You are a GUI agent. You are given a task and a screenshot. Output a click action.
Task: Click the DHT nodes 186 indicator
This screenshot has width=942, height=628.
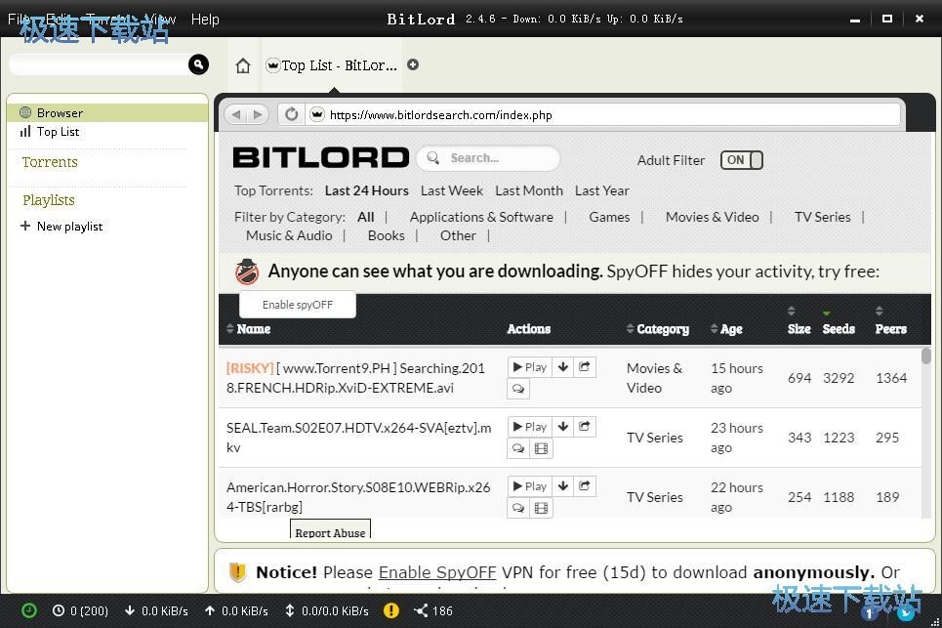click(433, 610)
